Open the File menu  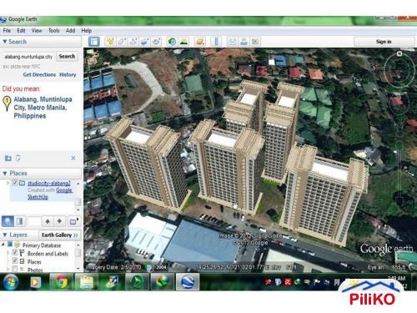click(x=7, y=30)
